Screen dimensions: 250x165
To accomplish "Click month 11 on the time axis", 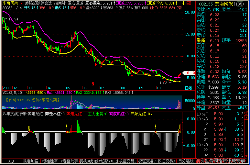I will [175, 88].
